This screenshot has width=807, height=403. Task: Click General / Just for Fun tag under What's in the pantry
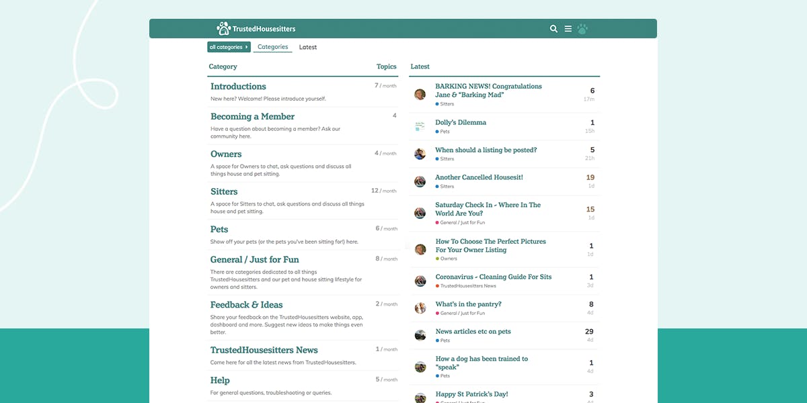coord(460,313)
